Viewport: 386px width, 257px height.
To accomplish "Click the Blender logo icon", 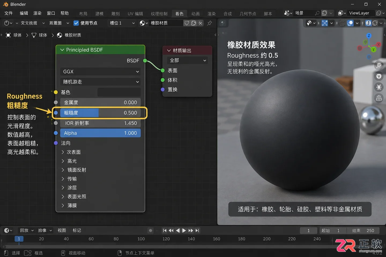I will [x=5, y=4].
